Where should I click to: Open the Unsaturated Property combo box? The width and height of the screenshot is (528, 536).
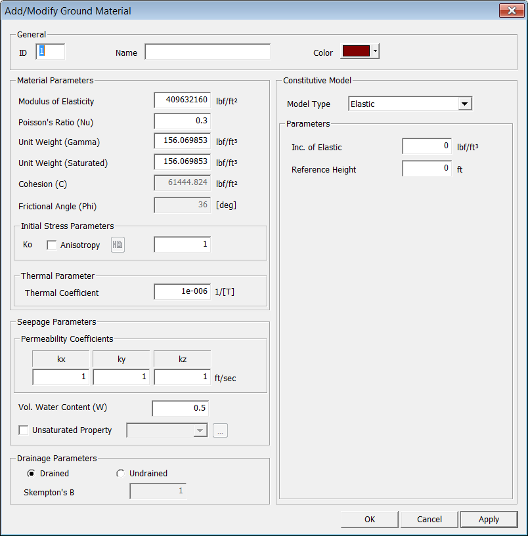(x=167, y=430)
